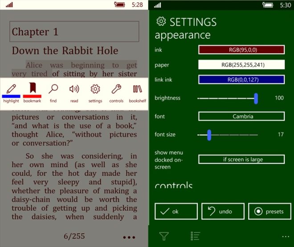Click the brightness slider handle
This screenshot has height=247, width=294.
pyautogui.click(x=256, y=98)
